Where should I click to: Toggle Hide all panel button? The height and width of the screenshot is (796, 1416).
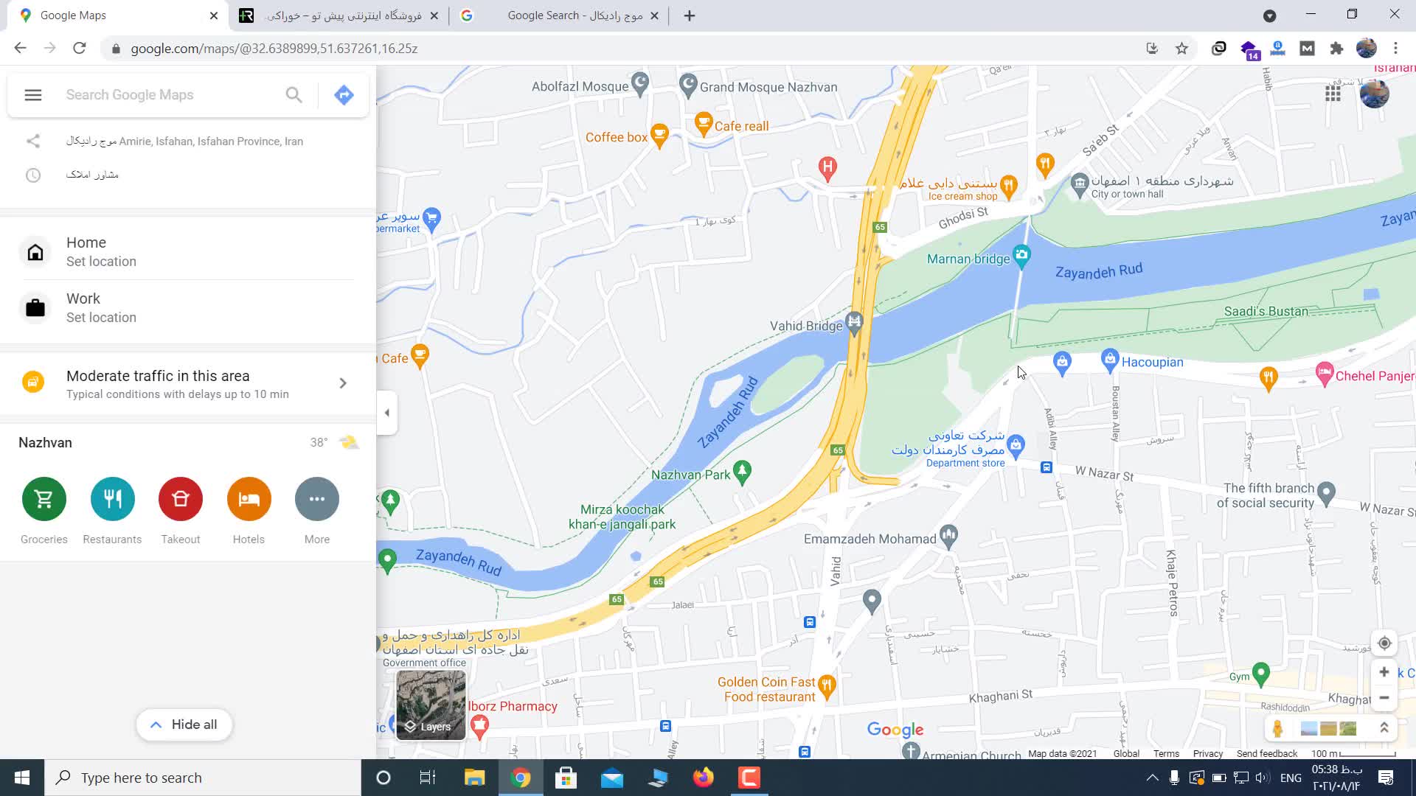(x=184, y=725)
